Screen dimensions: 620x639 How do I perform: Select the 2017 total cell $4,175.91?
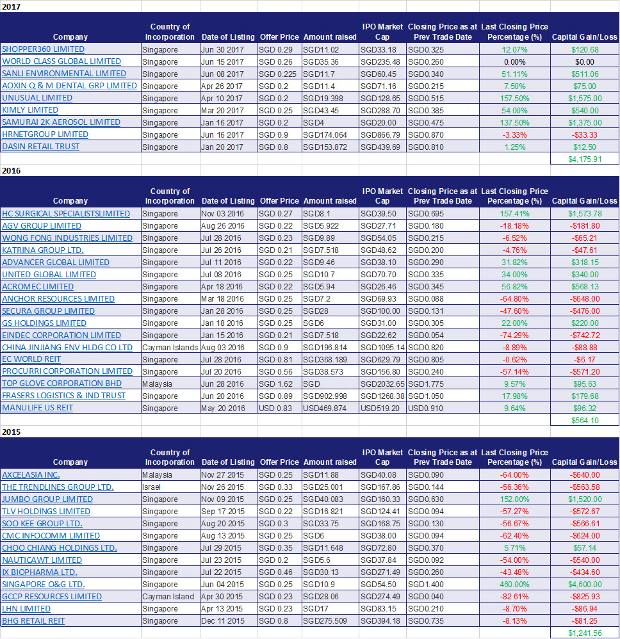[585, 159]
